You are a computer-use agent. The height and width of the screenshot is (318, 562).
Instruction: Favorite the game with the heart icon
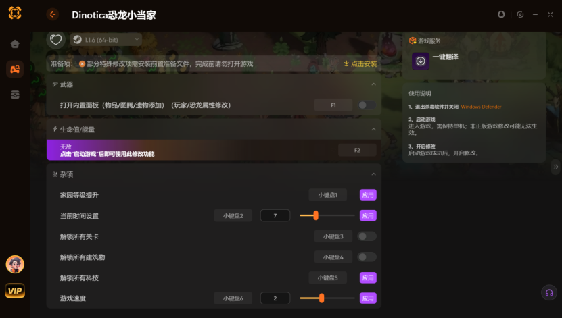click(x=55, y=40)
